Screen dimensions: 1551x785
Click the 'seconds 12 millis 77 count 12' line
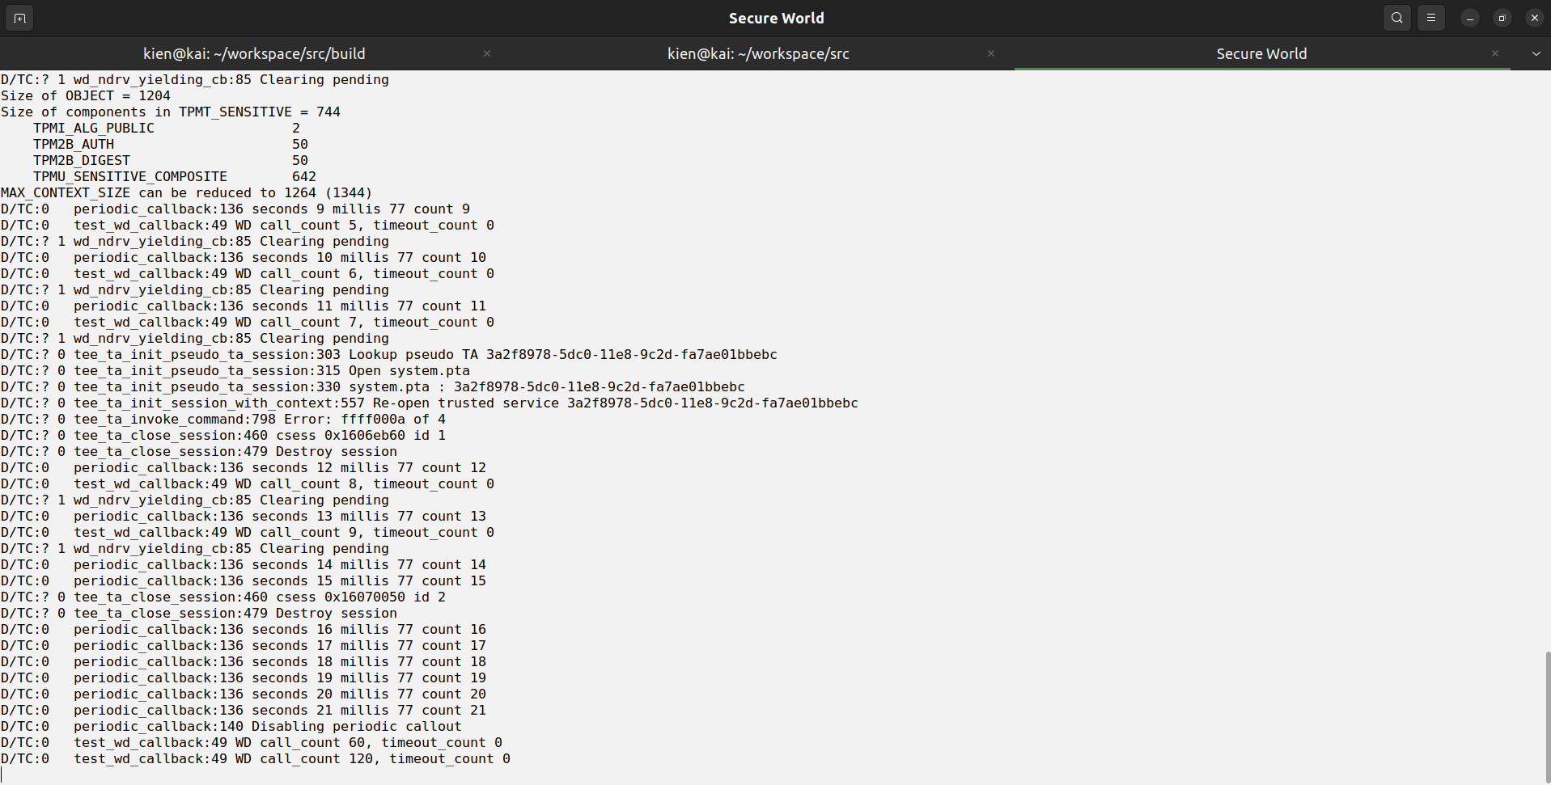[244, 468]
